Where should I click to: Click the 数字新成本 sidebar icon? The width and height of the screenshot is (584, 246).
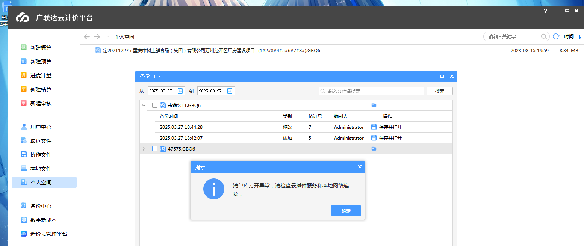(24, 220)
